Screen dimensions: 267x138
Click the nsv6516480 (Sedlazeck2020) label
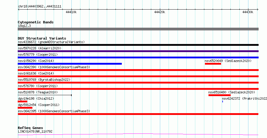click(x=232, y=92)
